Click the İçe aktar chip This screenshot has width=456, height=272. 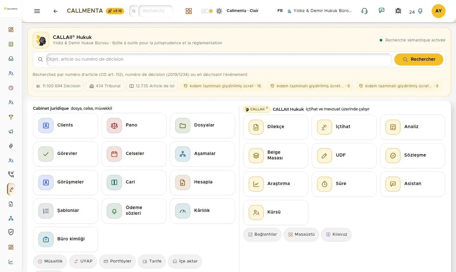pyautogui.click(x=185, y=262)
